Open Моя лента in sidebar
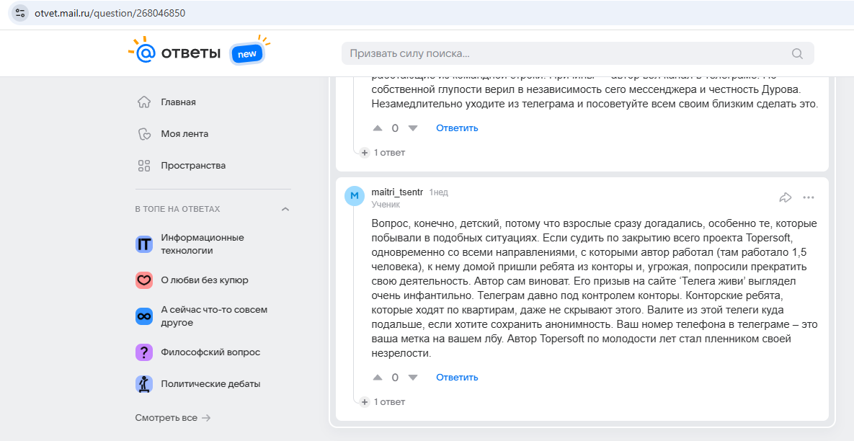Screen dimensions: 854x441 184,134
